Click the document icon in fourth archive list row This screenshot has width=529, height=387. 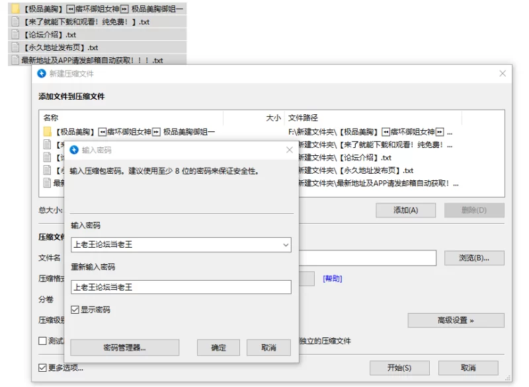[x=48, y=170]
